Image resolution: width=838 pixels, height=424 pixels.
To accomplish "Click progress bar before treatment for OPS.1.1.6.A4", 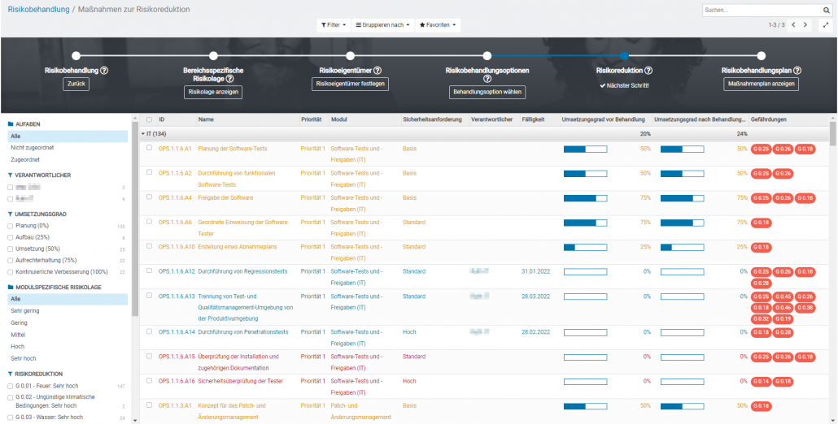I will [585, 198].
